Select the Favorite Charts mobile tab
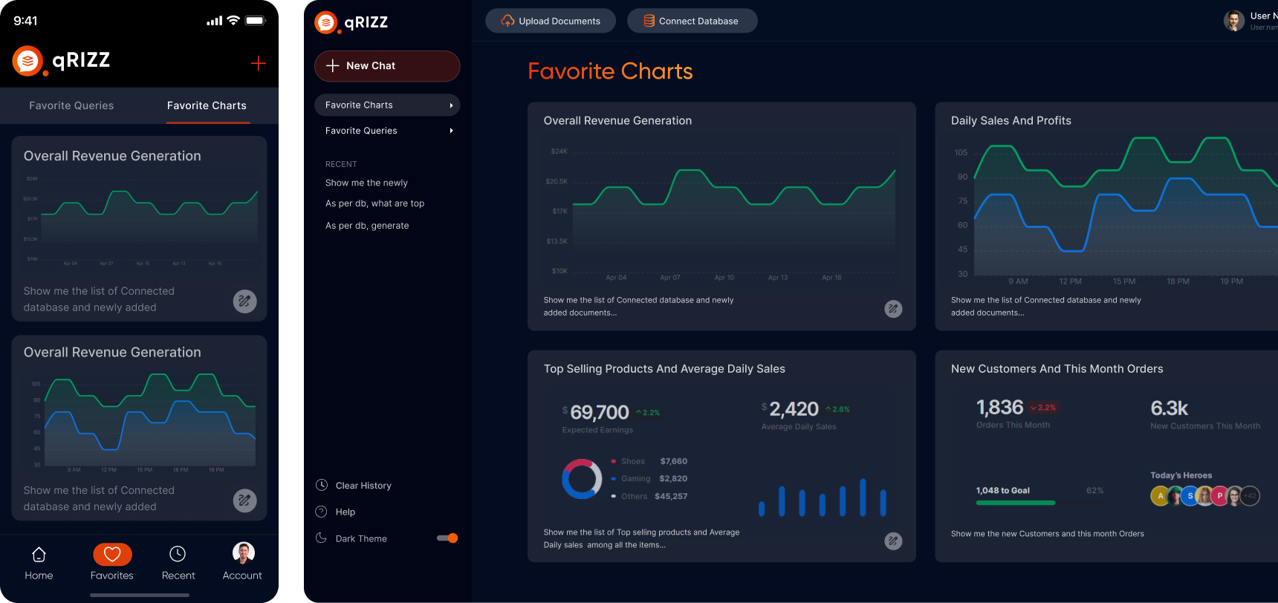 (207, 105)
